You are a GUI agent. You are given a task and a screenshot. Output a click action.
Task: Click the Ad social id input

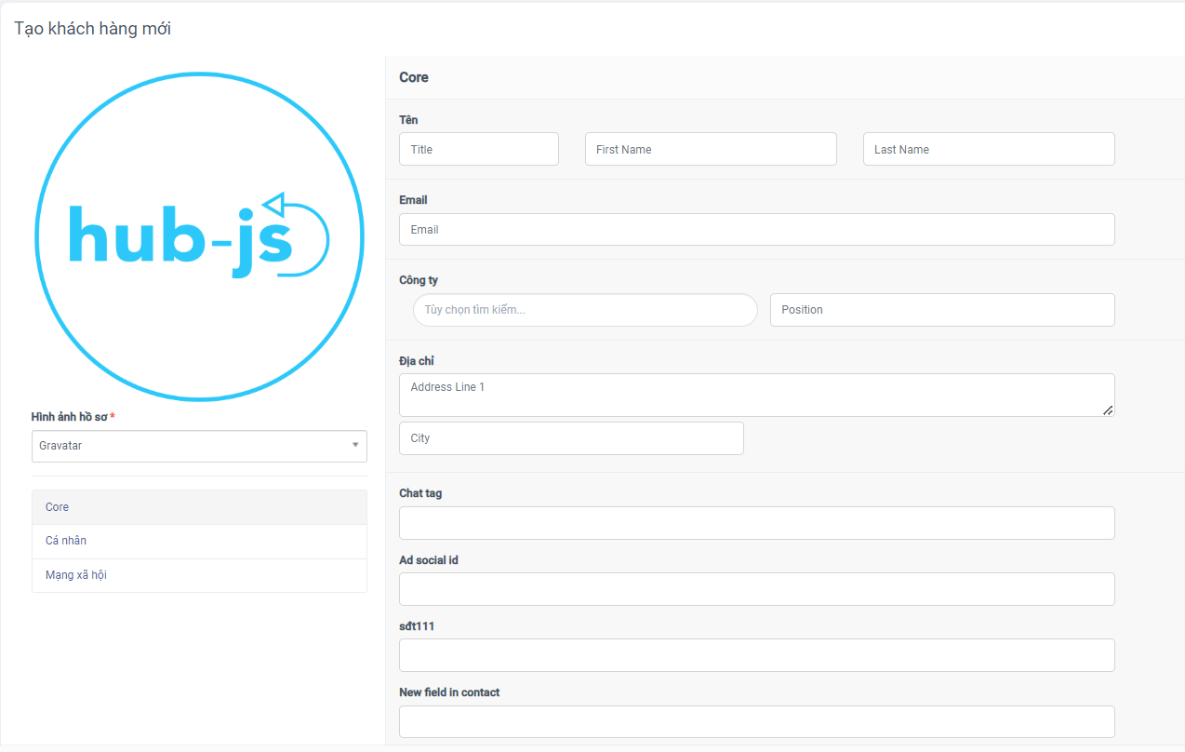[x=755, y=589]
